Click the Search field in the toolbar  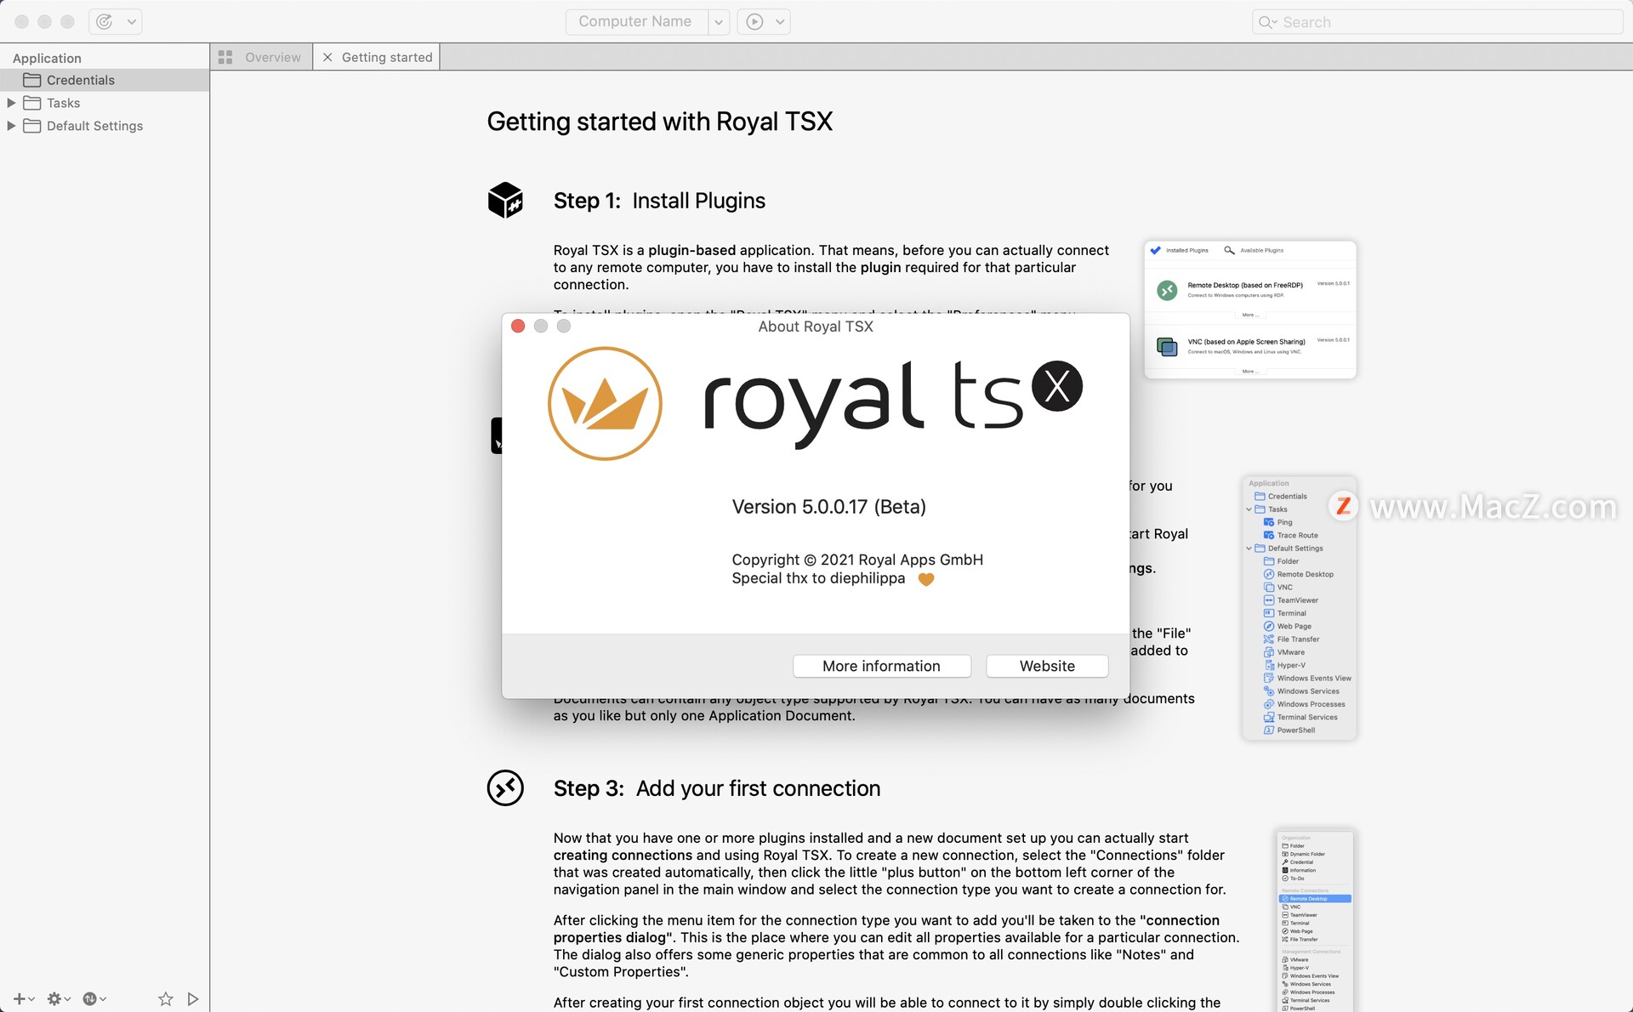point(1437,22)
